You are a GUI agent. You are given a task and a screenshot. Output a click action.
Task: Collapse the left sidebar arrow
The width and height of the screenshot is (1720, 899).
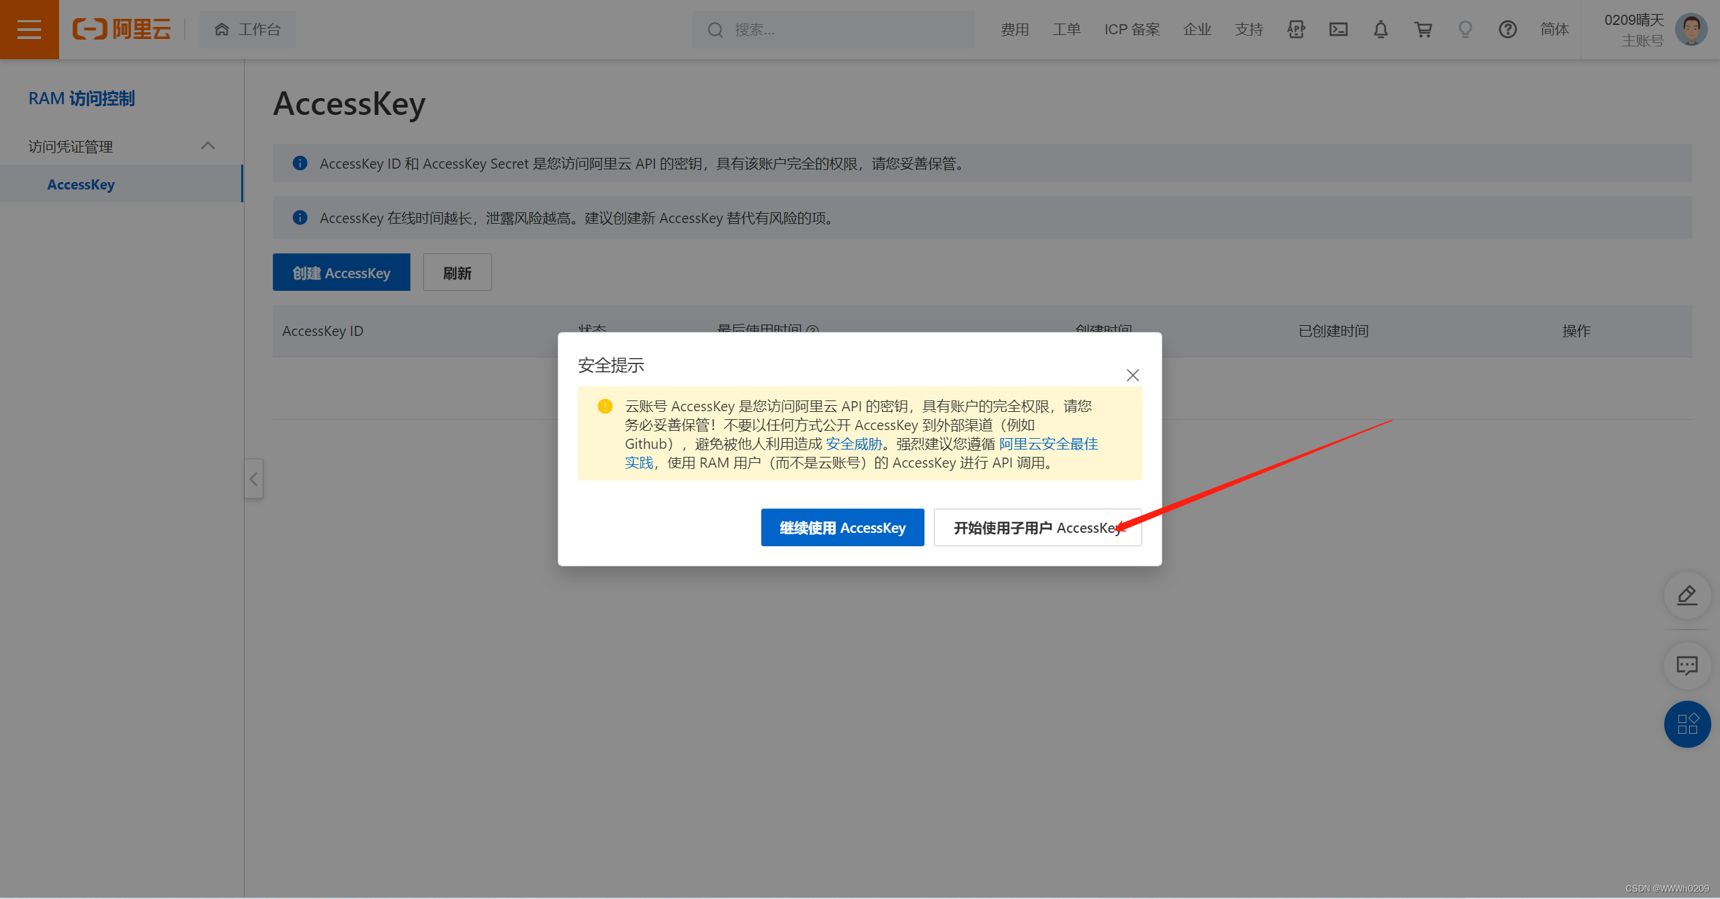[253, 478]
